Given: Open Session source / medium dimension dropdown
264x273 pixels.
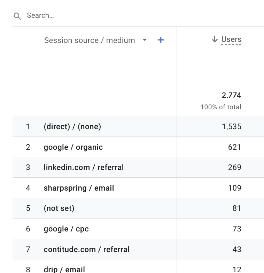Looking at the screenshot, I should (145, 40).
